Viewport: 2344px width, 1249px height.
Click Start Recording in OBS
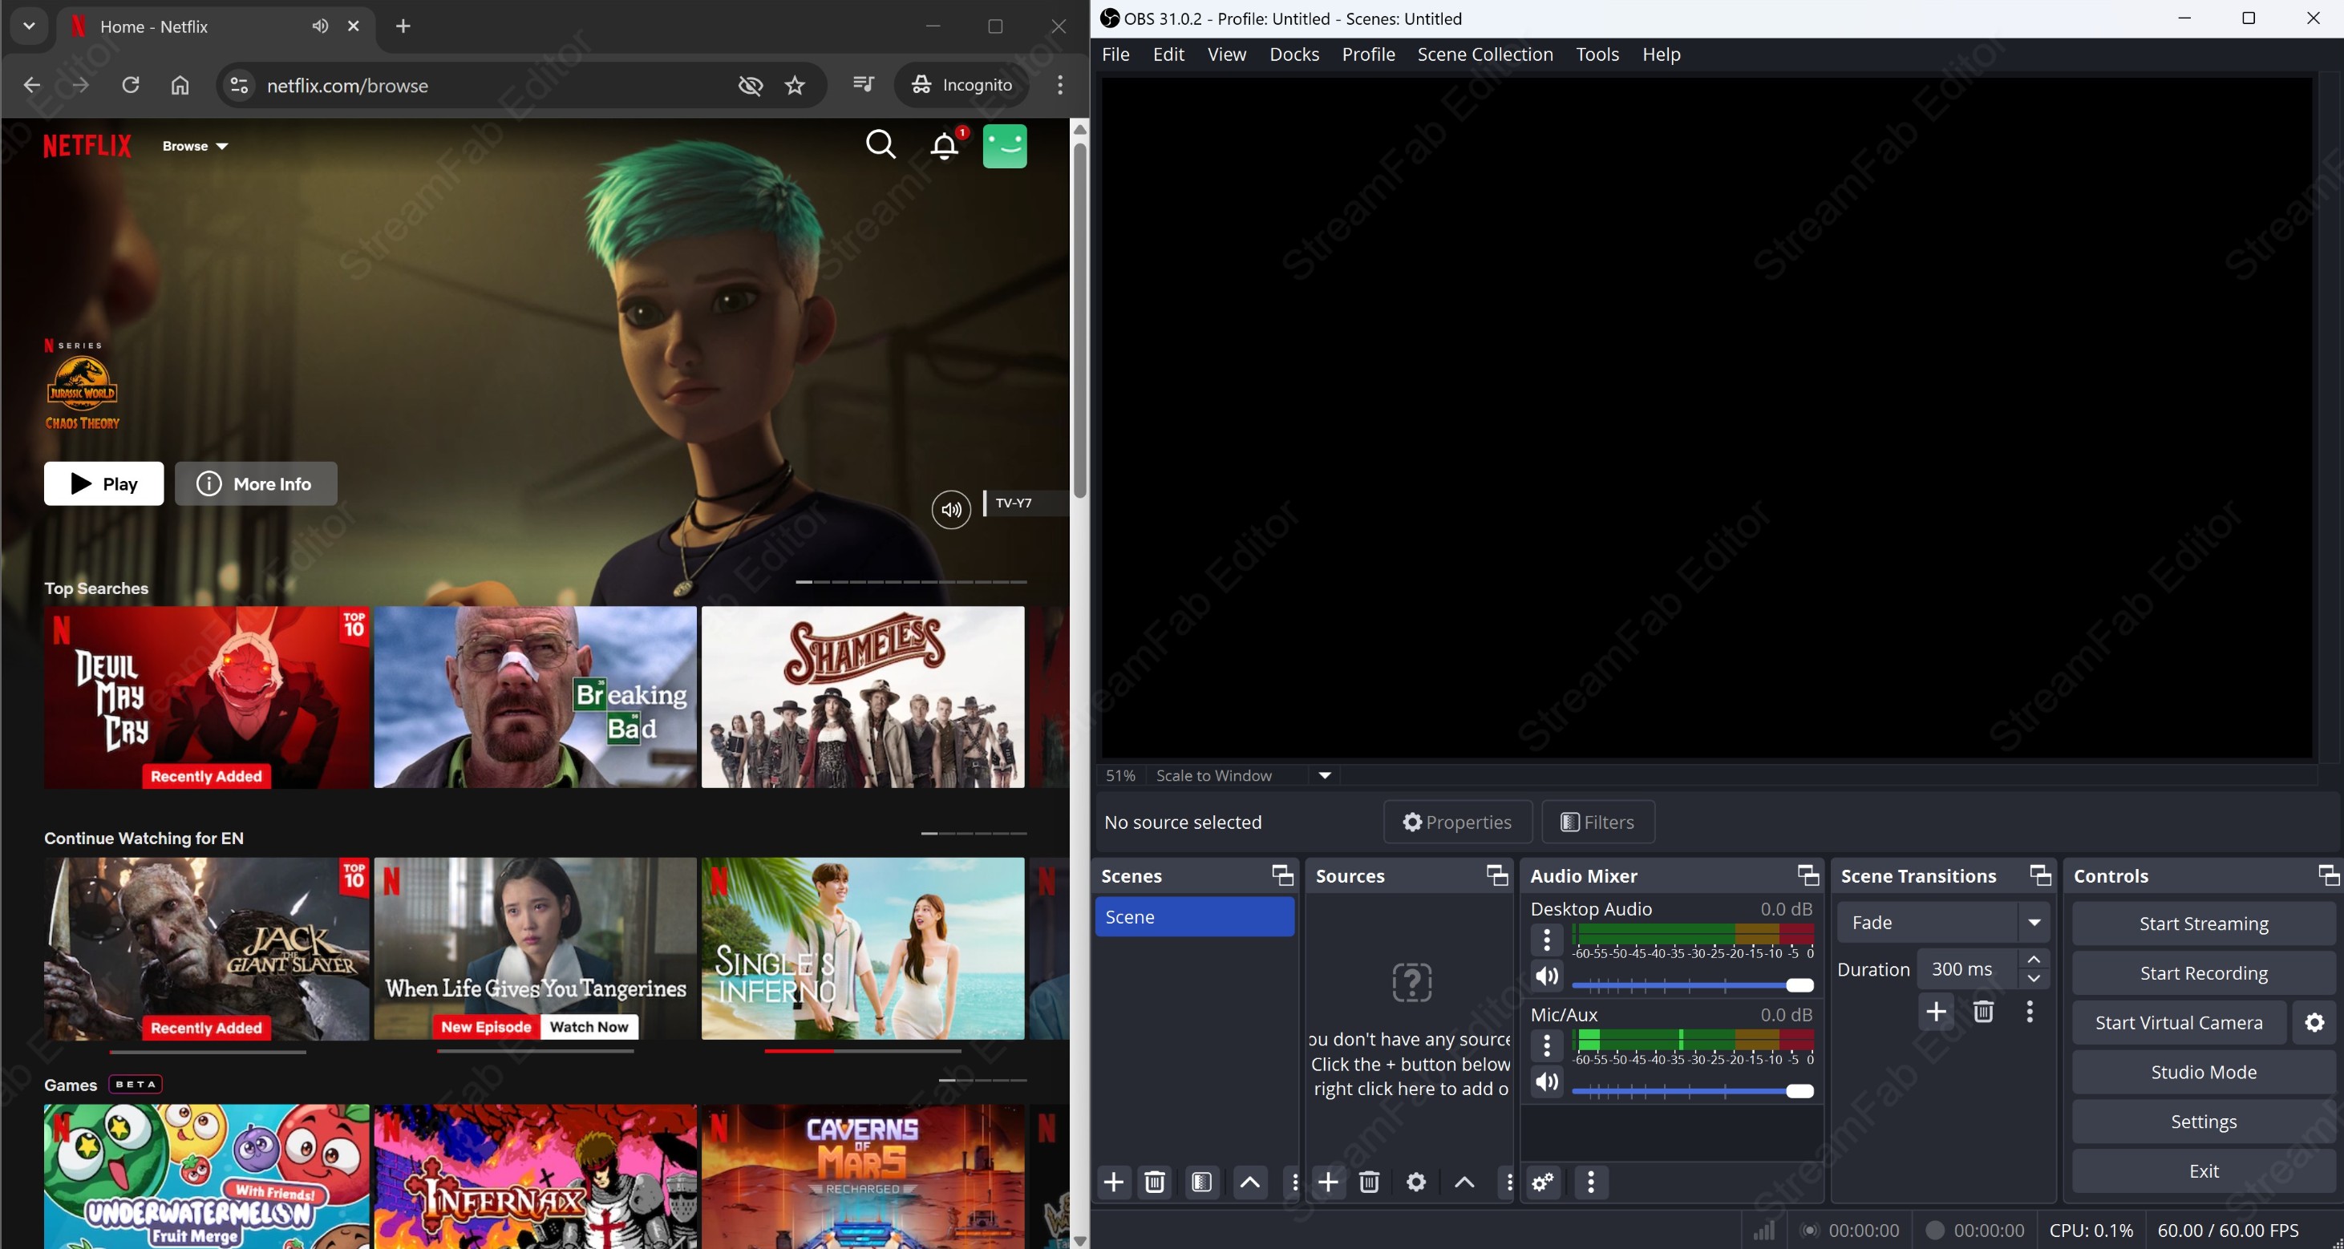[x=2203, y=972]
